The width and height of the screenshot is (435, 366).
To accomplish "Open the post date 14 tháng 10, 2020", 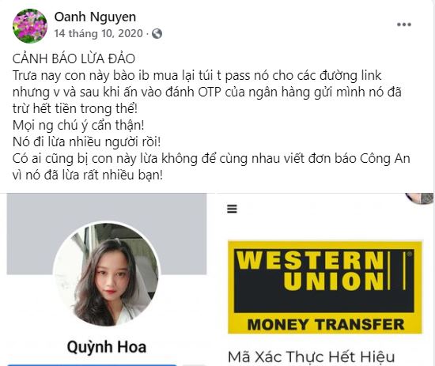I will point(99,33).
